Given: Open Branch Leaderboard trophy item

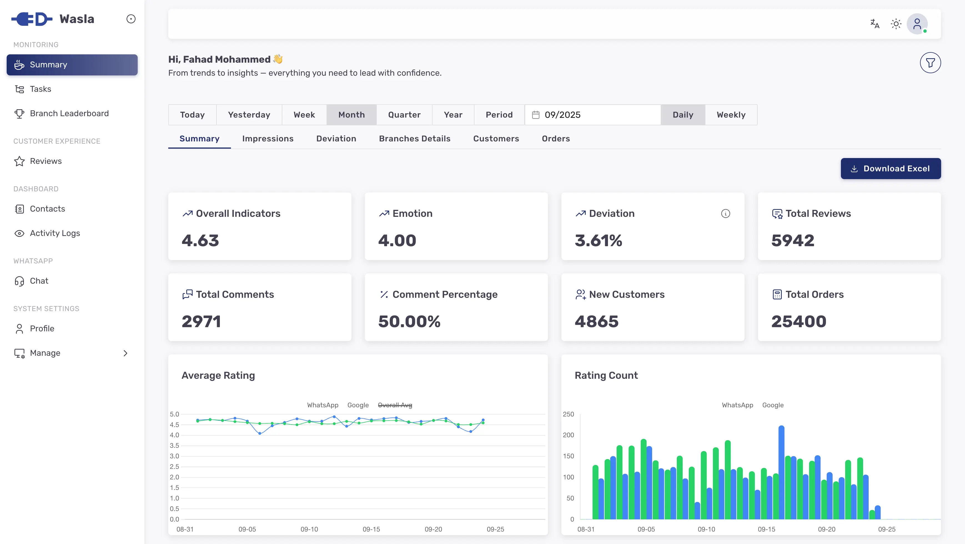Looking at the screenshot, I should 69,113.
